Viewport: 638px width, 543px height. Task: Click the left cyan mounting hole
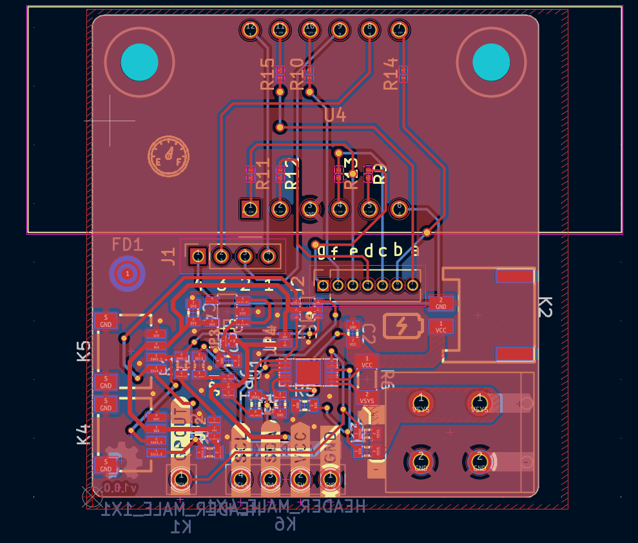tap(140, 62)
